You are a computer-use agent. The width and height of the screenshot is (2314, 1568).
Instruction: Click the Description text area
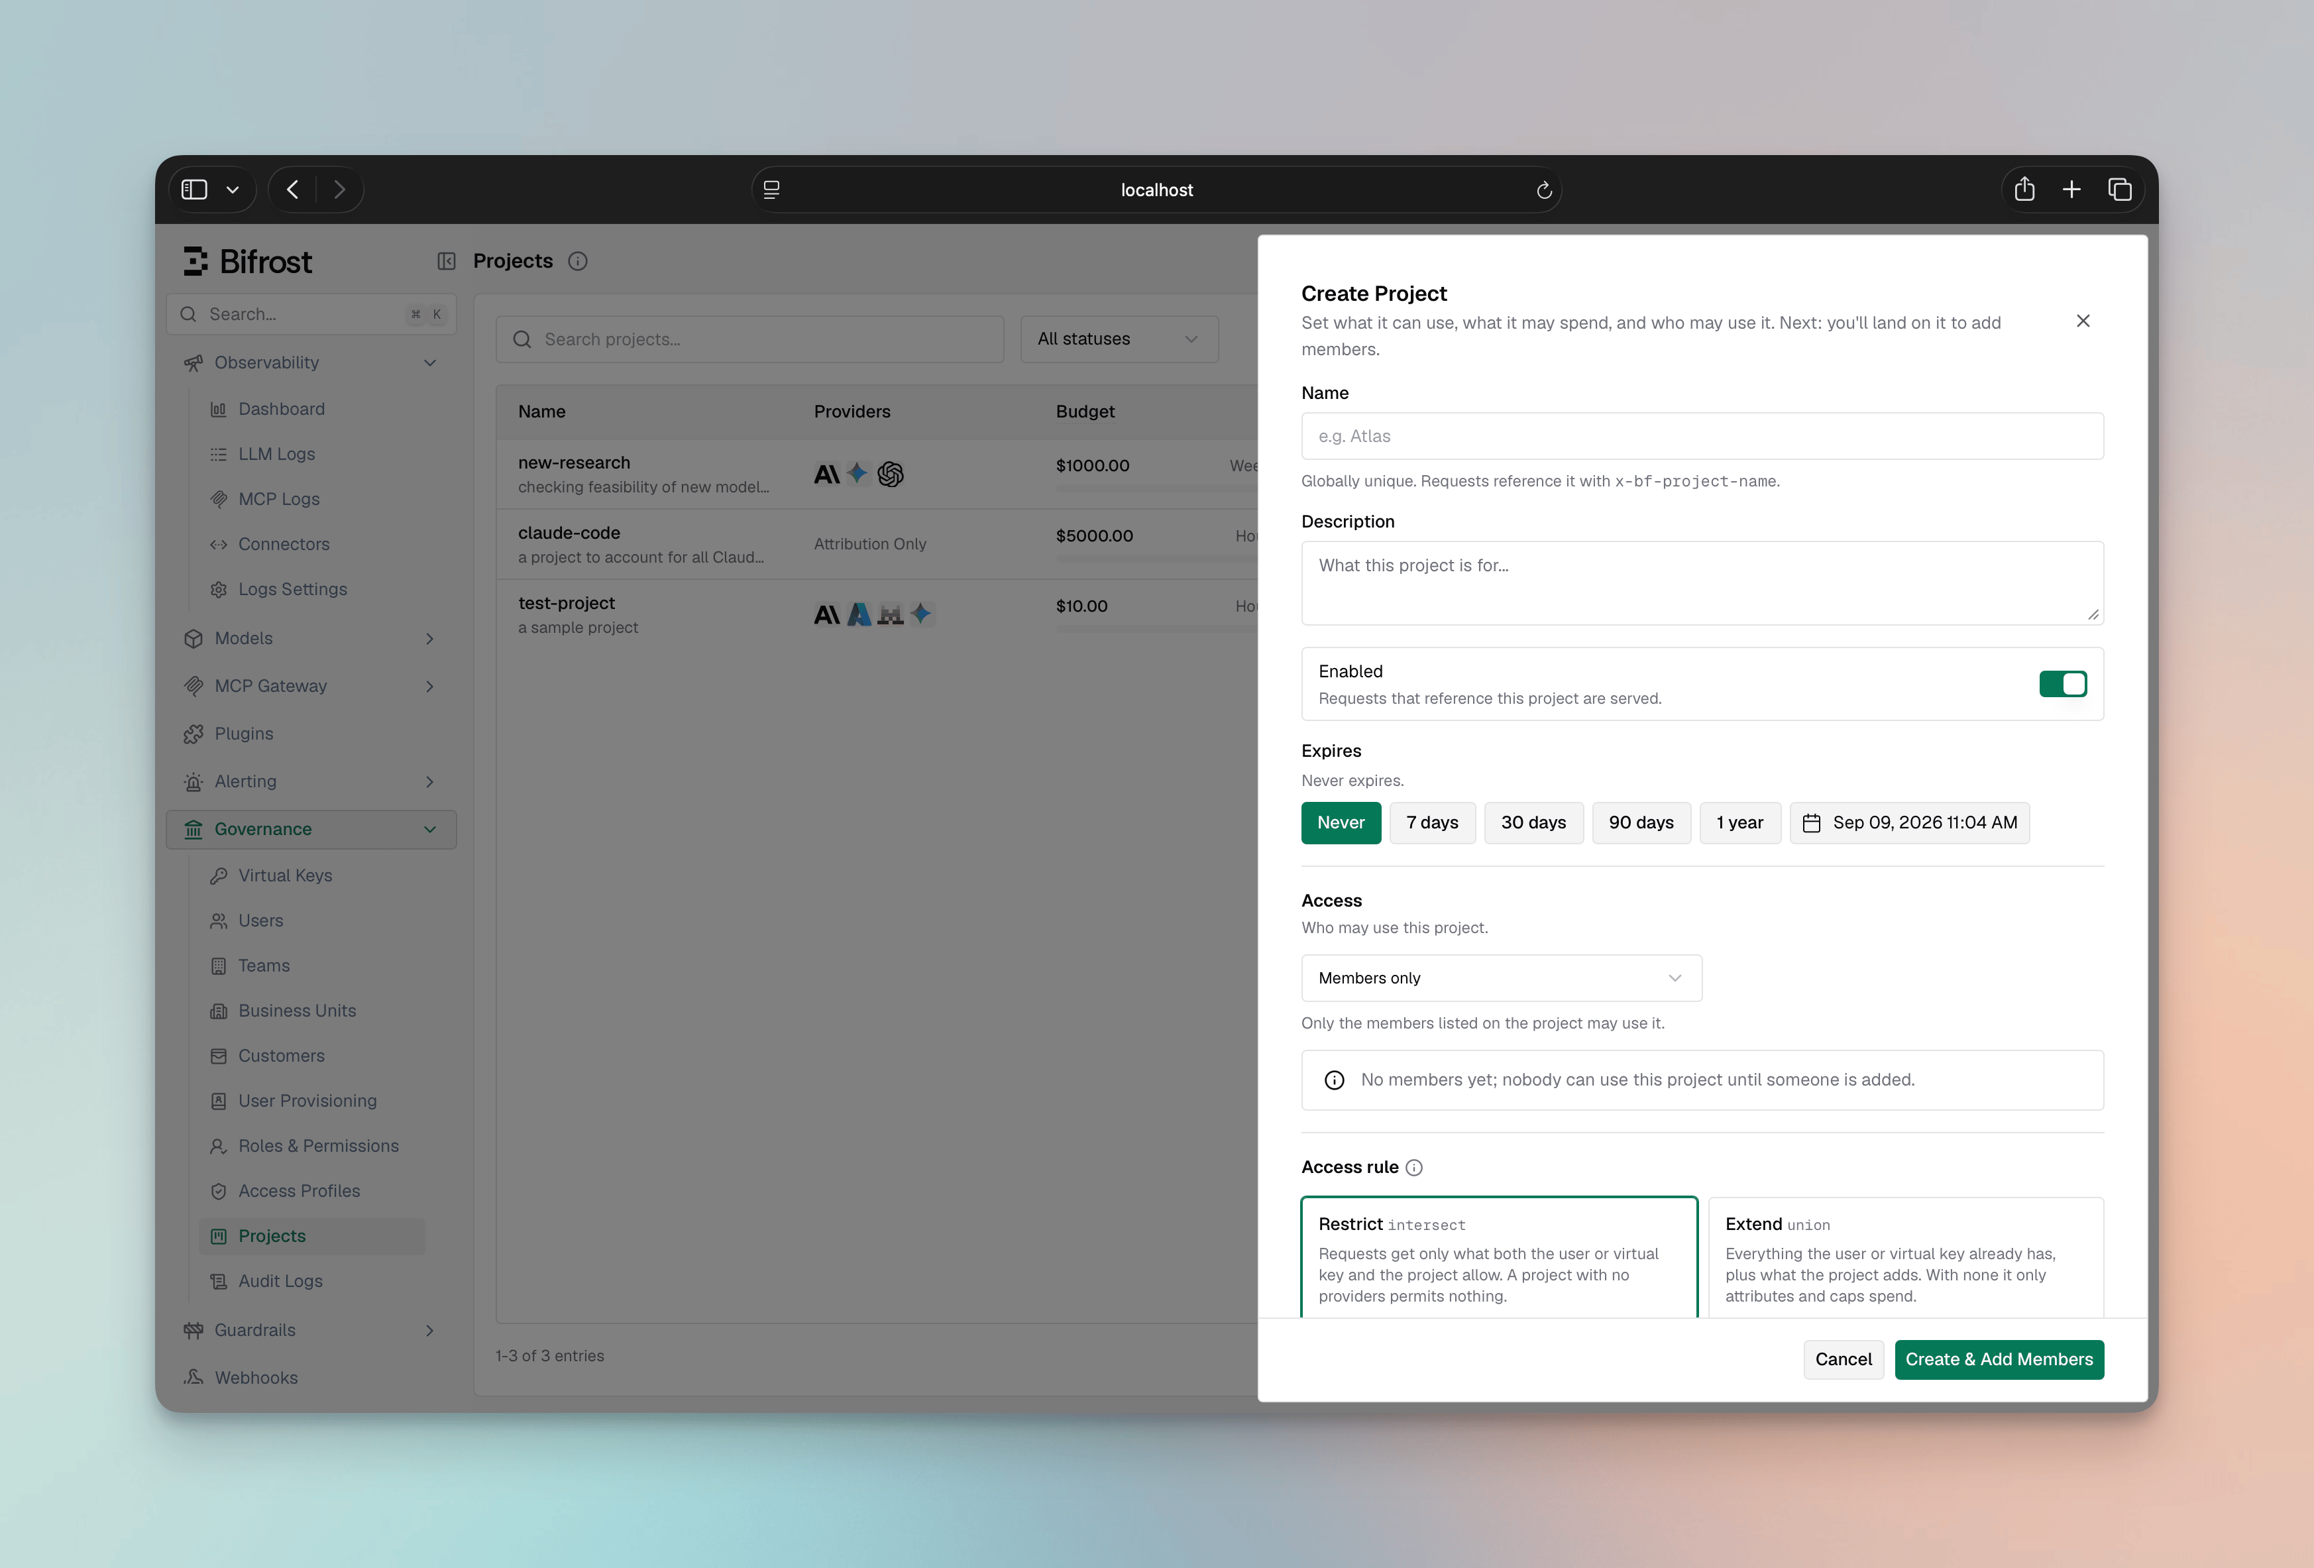1702,583
